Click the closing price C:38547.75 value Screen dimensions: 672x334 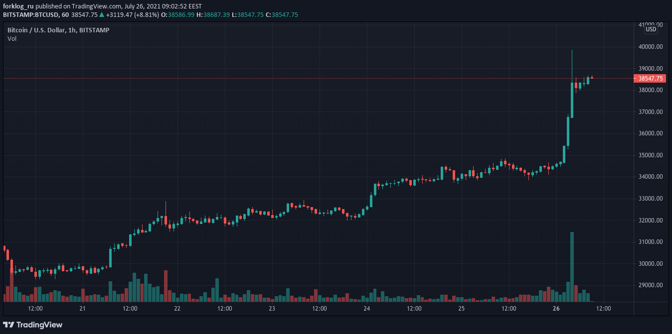click(282, 14)
